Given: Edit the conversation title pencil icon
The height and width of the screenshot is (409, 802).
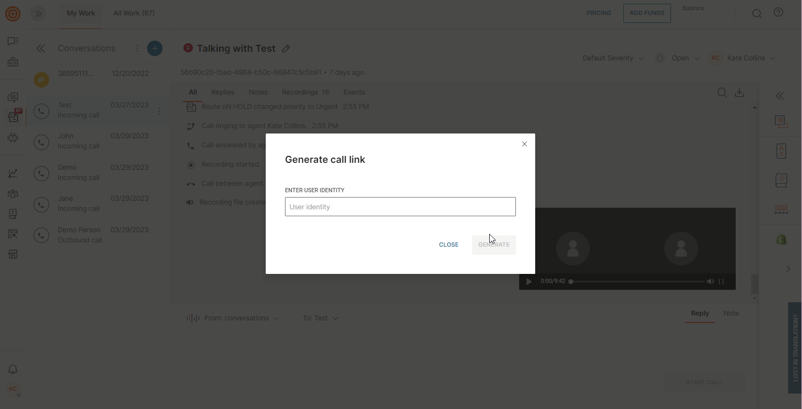Looking at the screenshot, I should [286, 49].
